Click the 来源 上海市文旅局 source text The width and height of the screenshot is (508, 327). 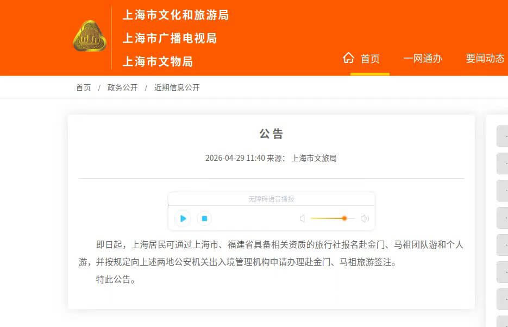click(302, 158)
